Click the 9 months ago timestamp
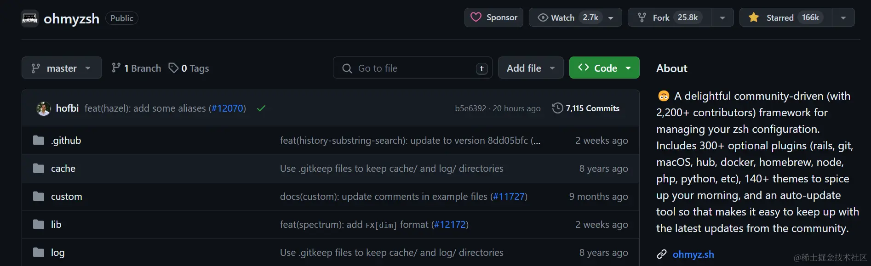This screenshot has width=871, height=266. click(x=598, y=197)
